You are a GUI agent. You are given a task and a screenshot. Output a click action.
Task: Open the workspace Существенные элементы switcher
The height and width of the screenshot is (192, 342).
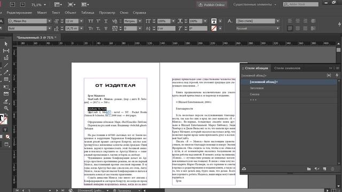(x=254, y=4)
